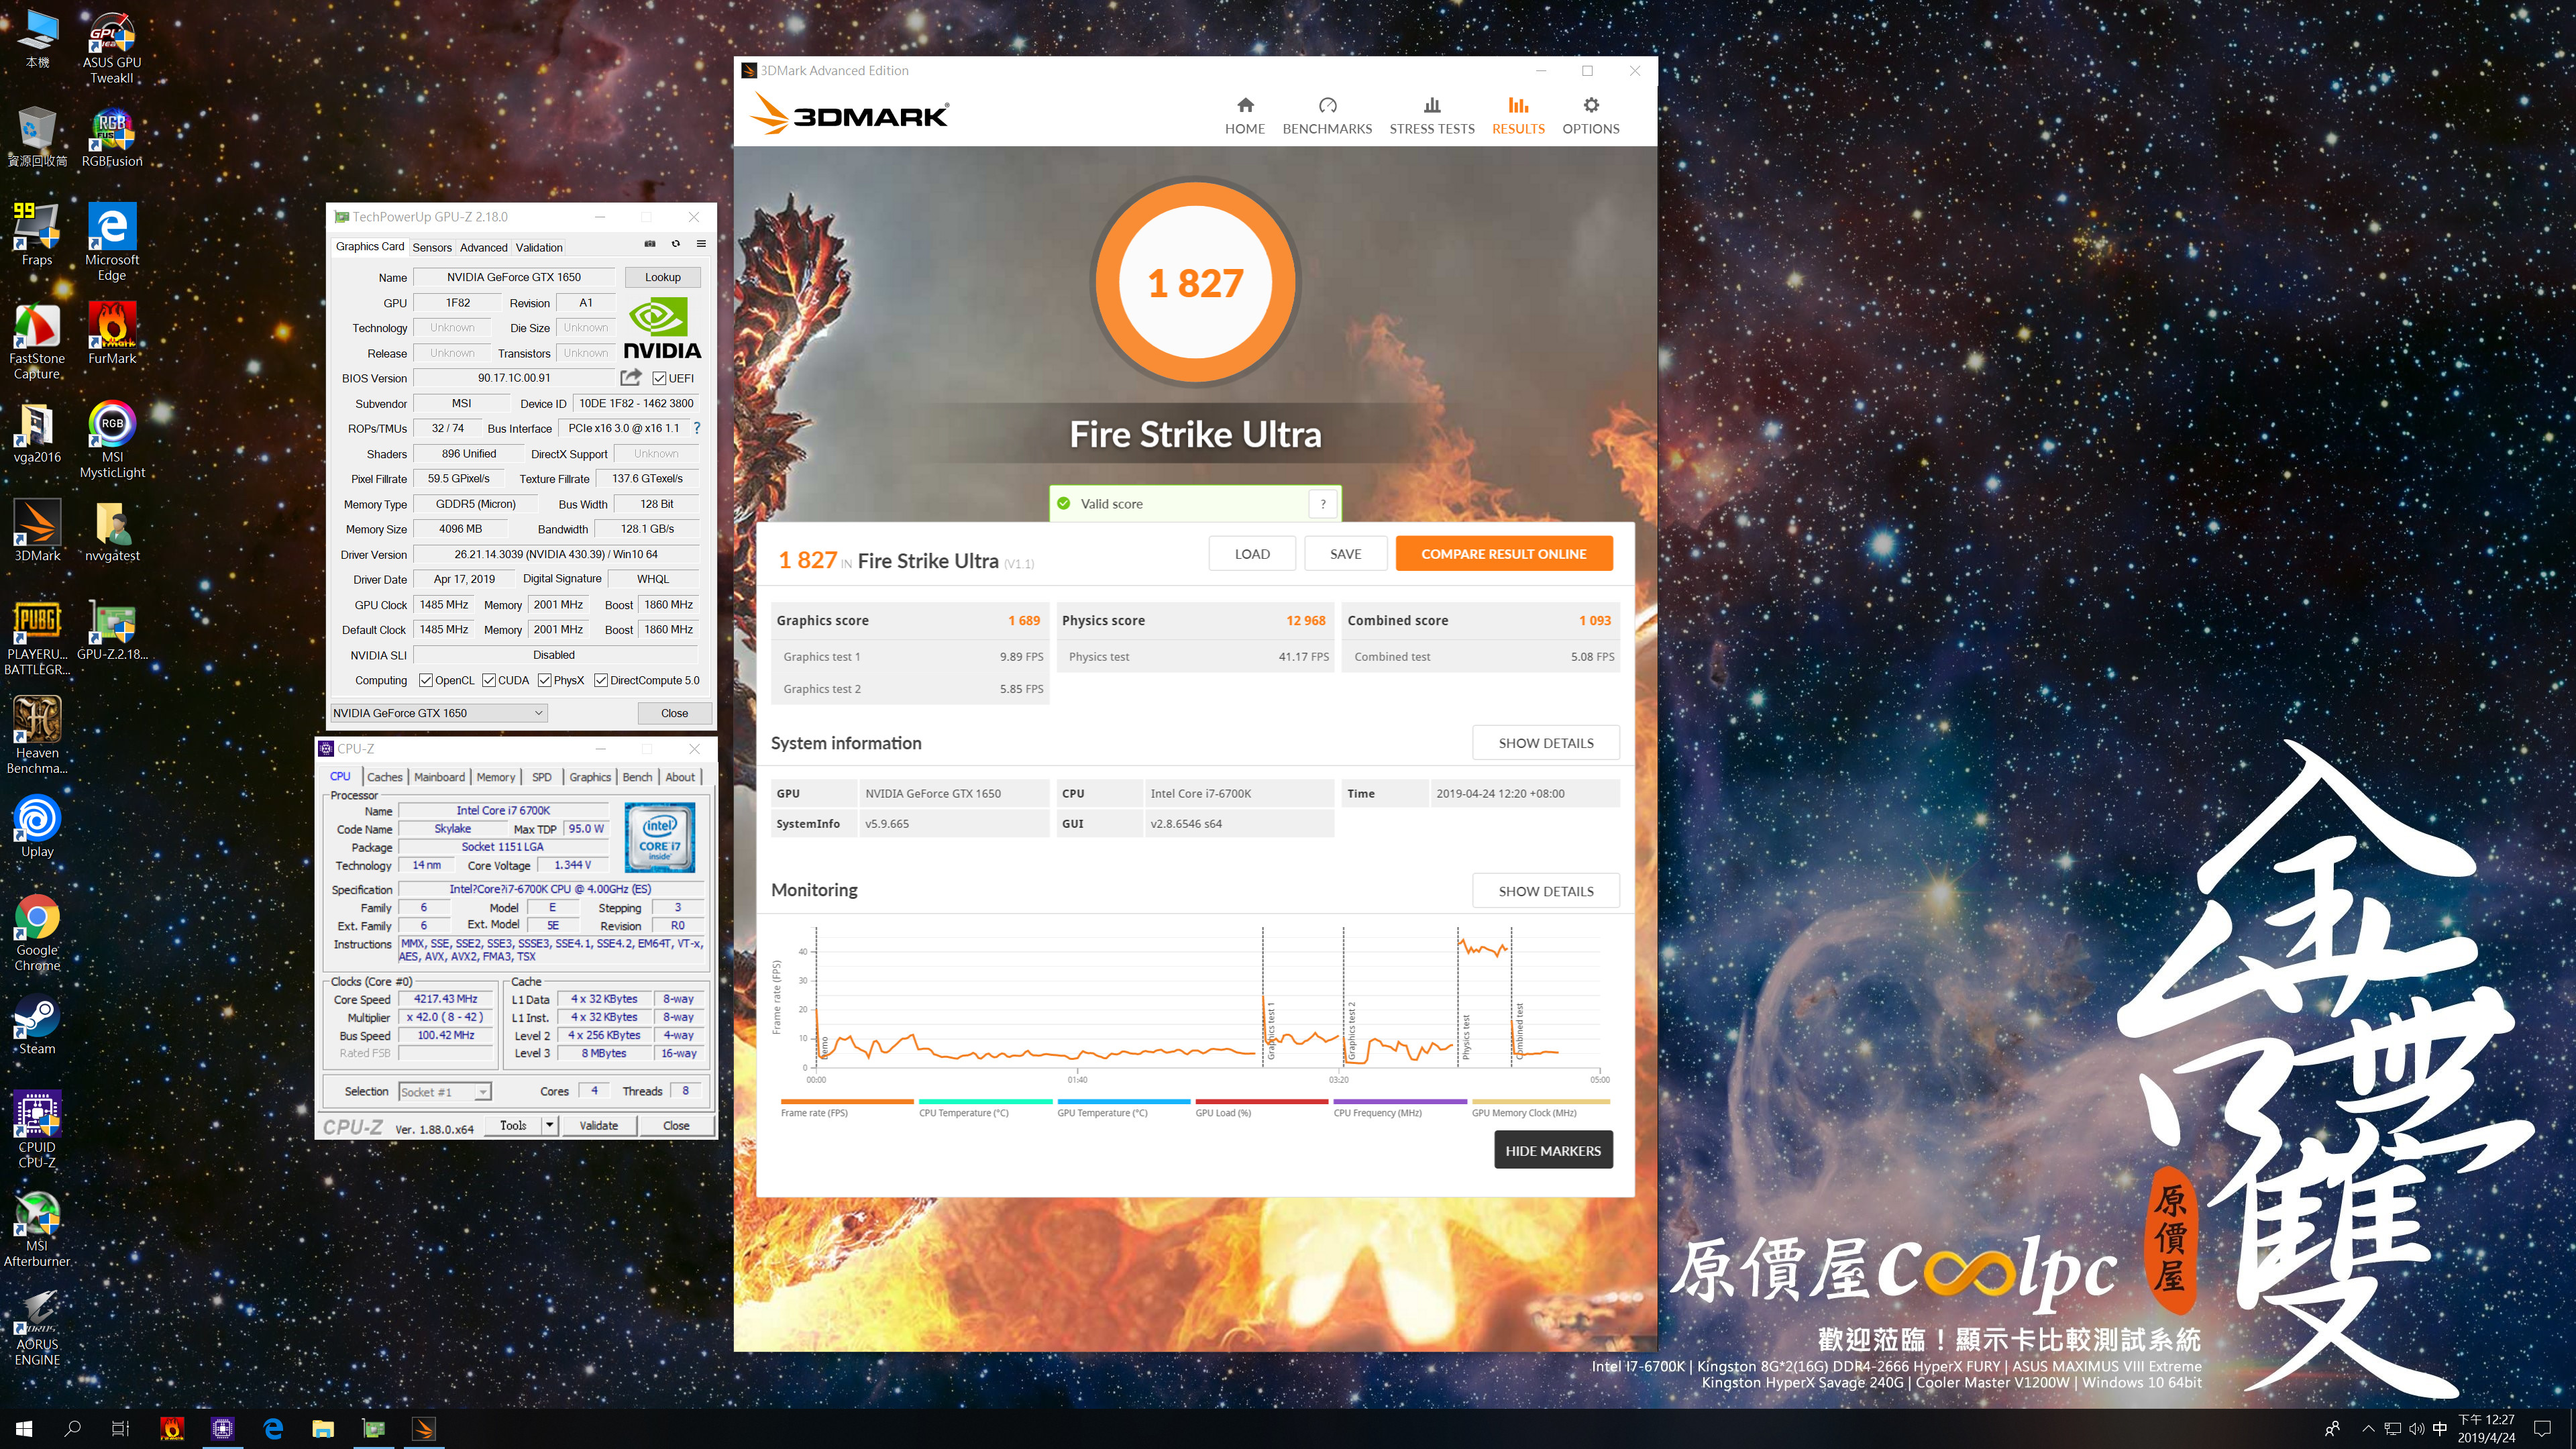Toggle CPU Frequency (MHz) legend color bar
The width and height of the screenshot is (2576, 1449).
1399,1102
